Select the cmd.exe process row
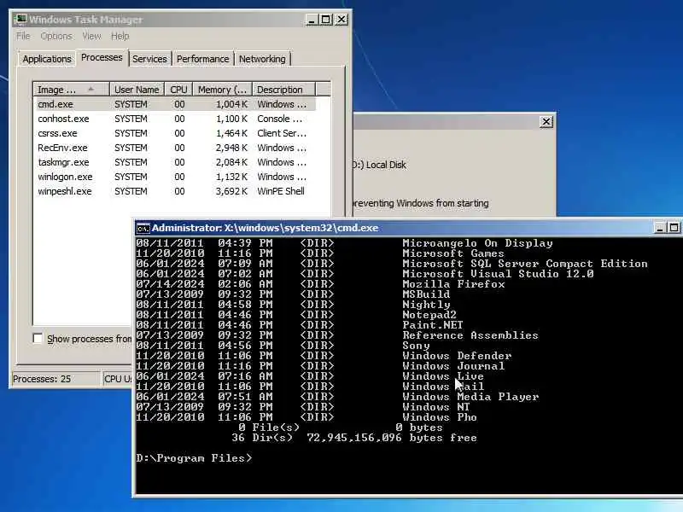Screen dimensions: 683x512 175,104
